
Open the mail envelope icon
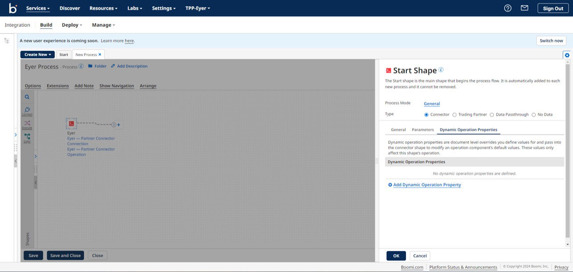coord(524,8)
